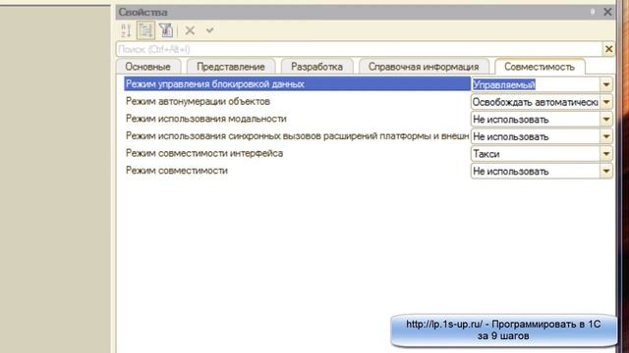The image size is (629, 353).
Task: Show only important properties filter icon
Action: point(165,30)
